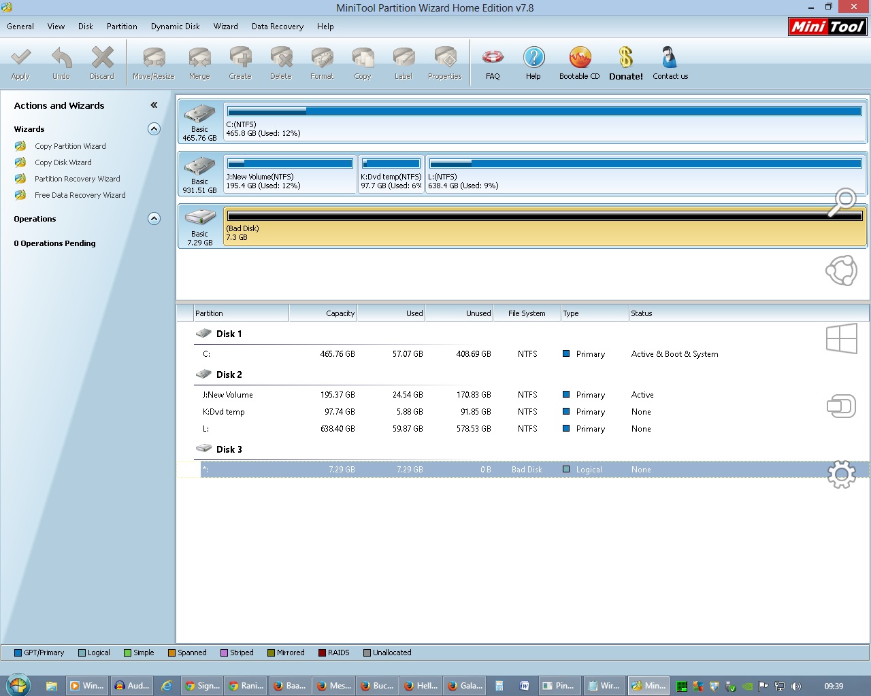Select the C: partition row
This screenshot has width=871, height=696.
coord(522,354)
